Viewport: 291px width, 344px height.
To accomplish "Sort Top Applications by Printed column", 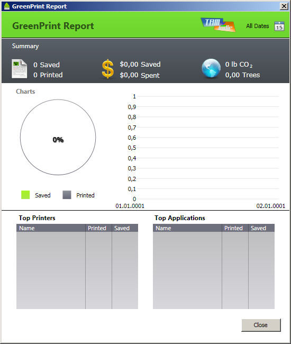I will click(x=235, y=228).
